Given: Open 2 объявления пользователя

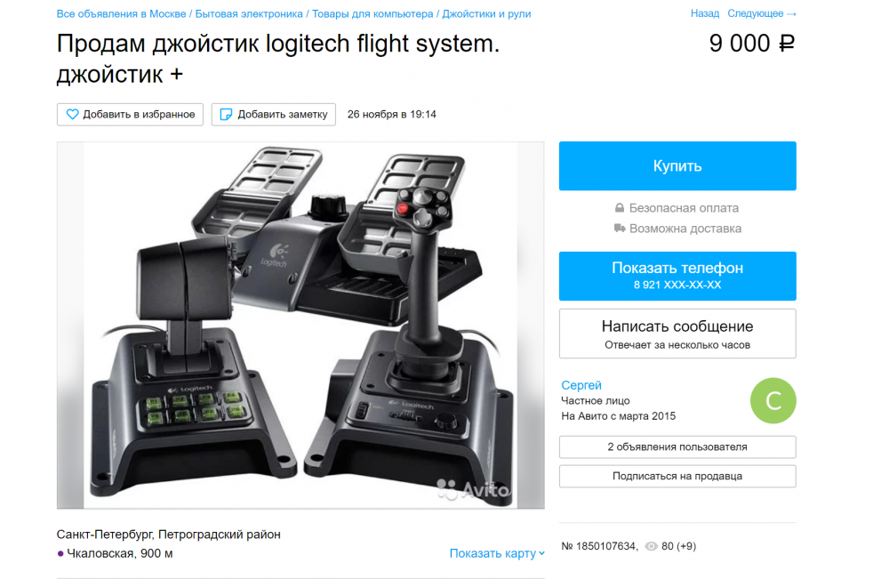Looking at the screenshot, I should [677, 446].
